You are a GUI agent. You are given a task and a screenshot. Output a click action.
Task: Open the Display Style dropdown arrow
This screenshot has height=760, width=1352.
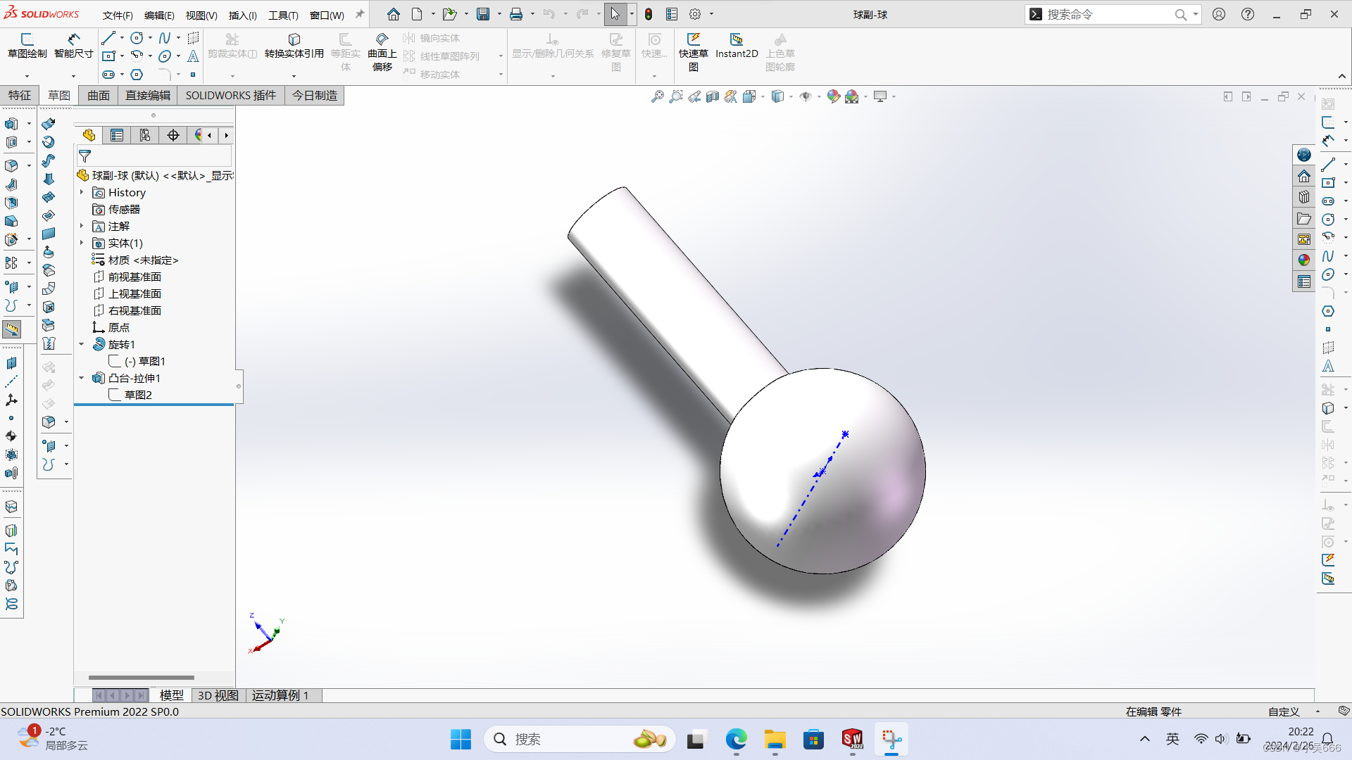point(791,97)
